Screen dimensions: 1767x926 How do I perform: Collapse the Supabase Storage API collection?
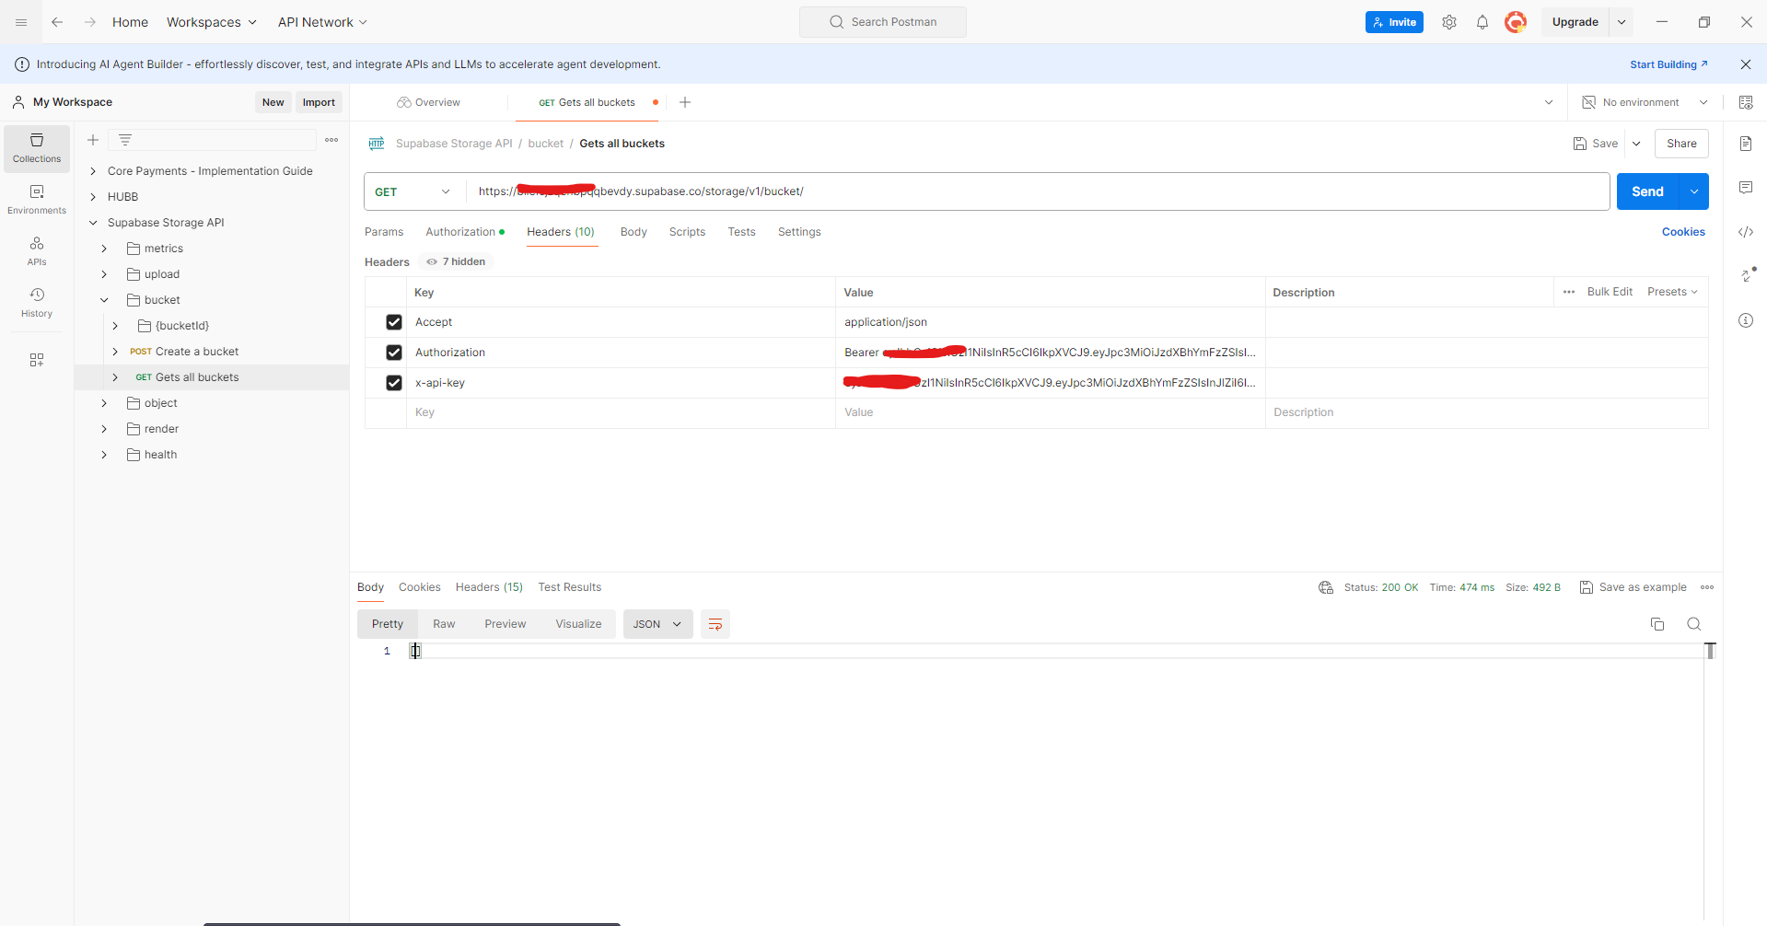pos(93,223)
